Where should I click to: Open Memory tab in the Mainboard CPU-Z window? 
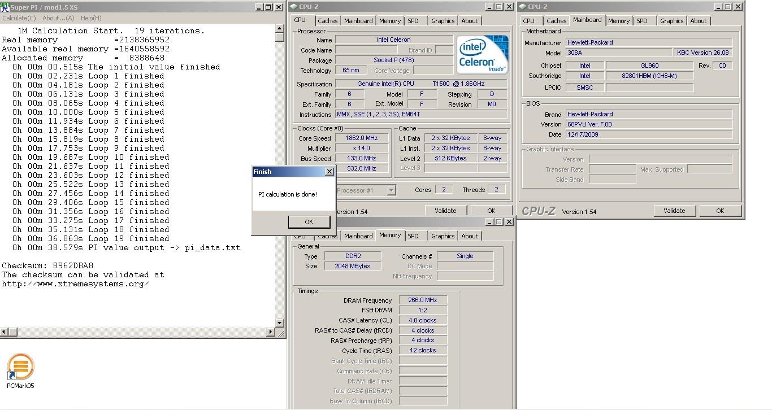point(619,21)
